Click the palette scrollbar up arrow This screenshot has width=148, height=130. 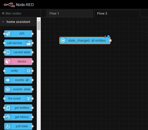(x=39, y=20)
